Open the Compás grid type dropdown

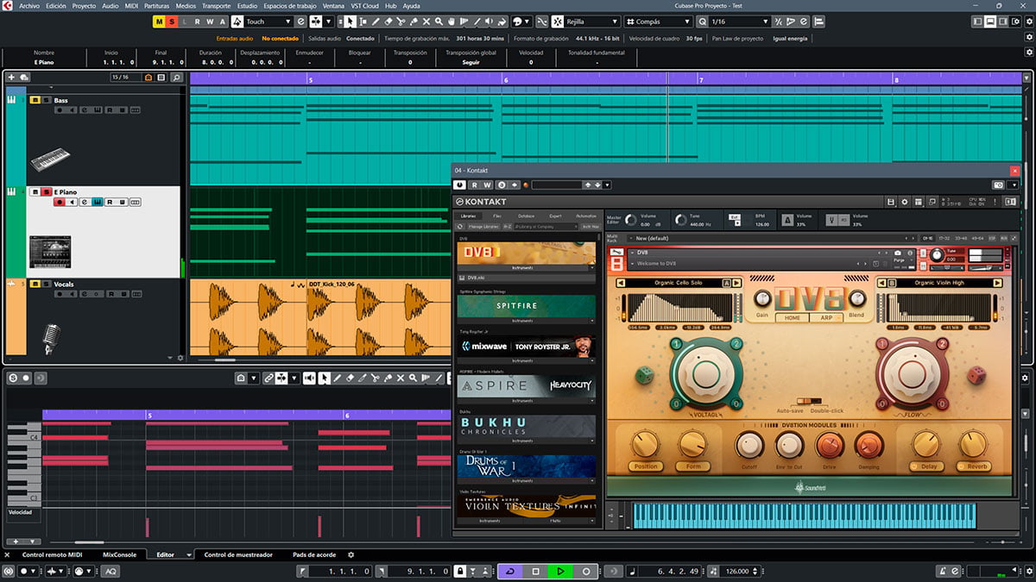click(x=657, y=21)
